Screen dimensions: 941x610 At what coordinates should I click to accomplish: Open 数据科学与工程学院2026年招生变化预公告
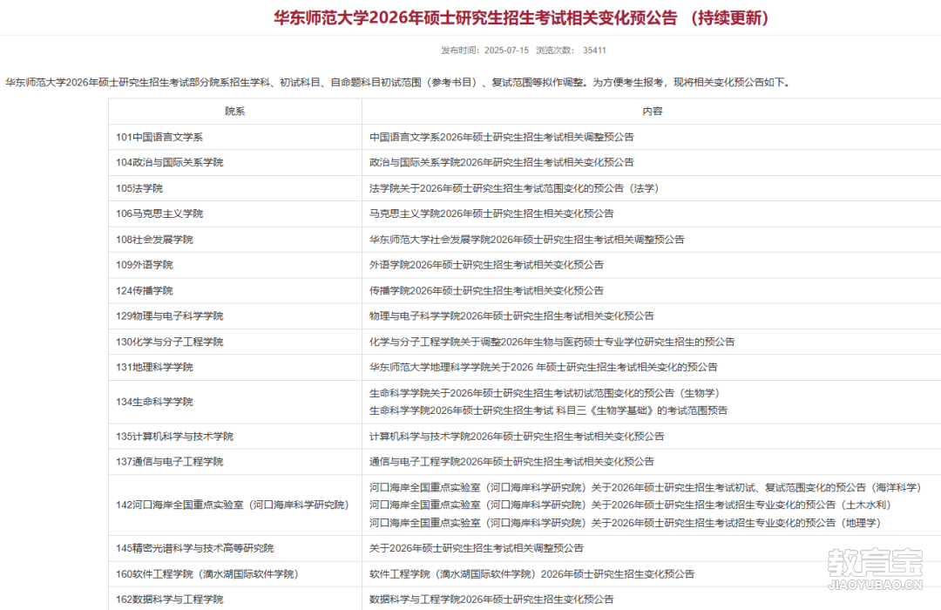tap(491, 599)
